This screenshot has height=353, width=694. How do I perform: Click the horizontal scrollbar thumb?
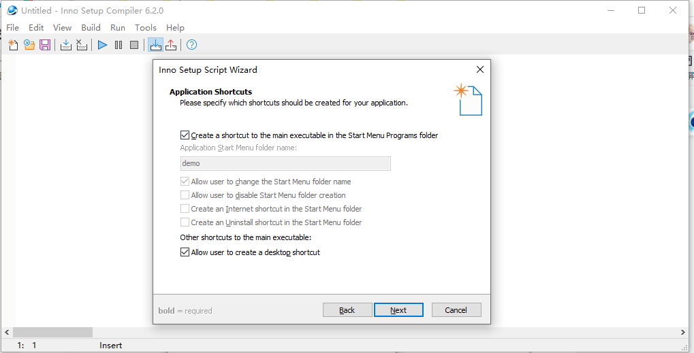(52, 332)
